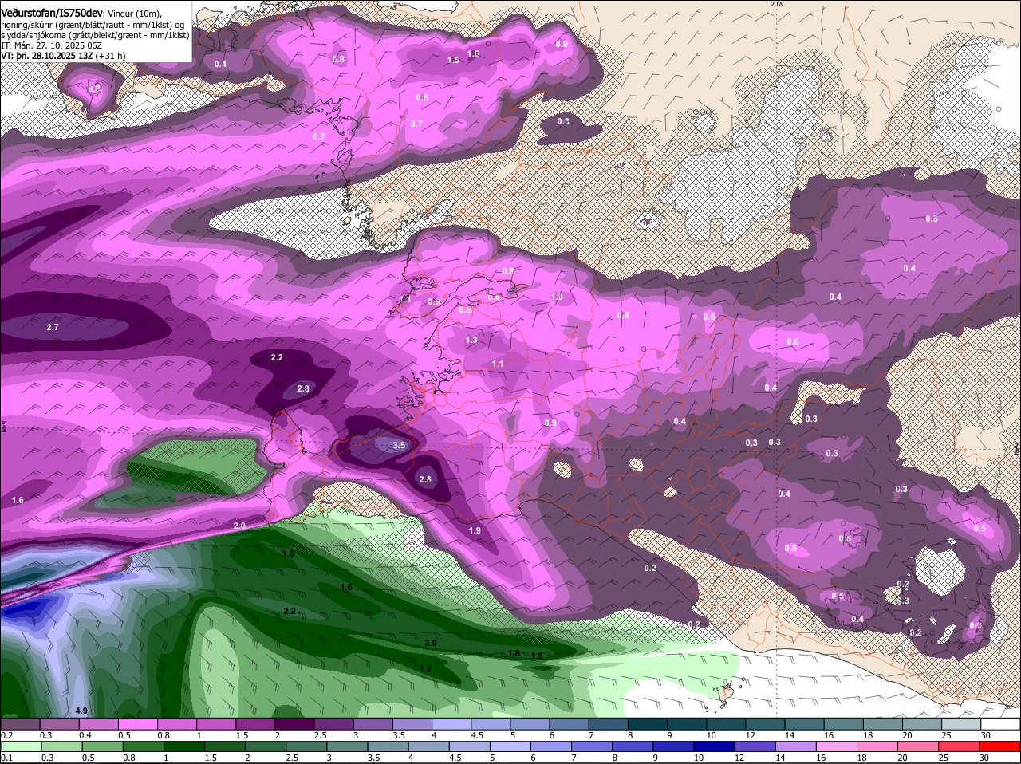This screenshot has height=764, width=1021.
Task: Click the 1.1 value label on map
Action: 498,364
